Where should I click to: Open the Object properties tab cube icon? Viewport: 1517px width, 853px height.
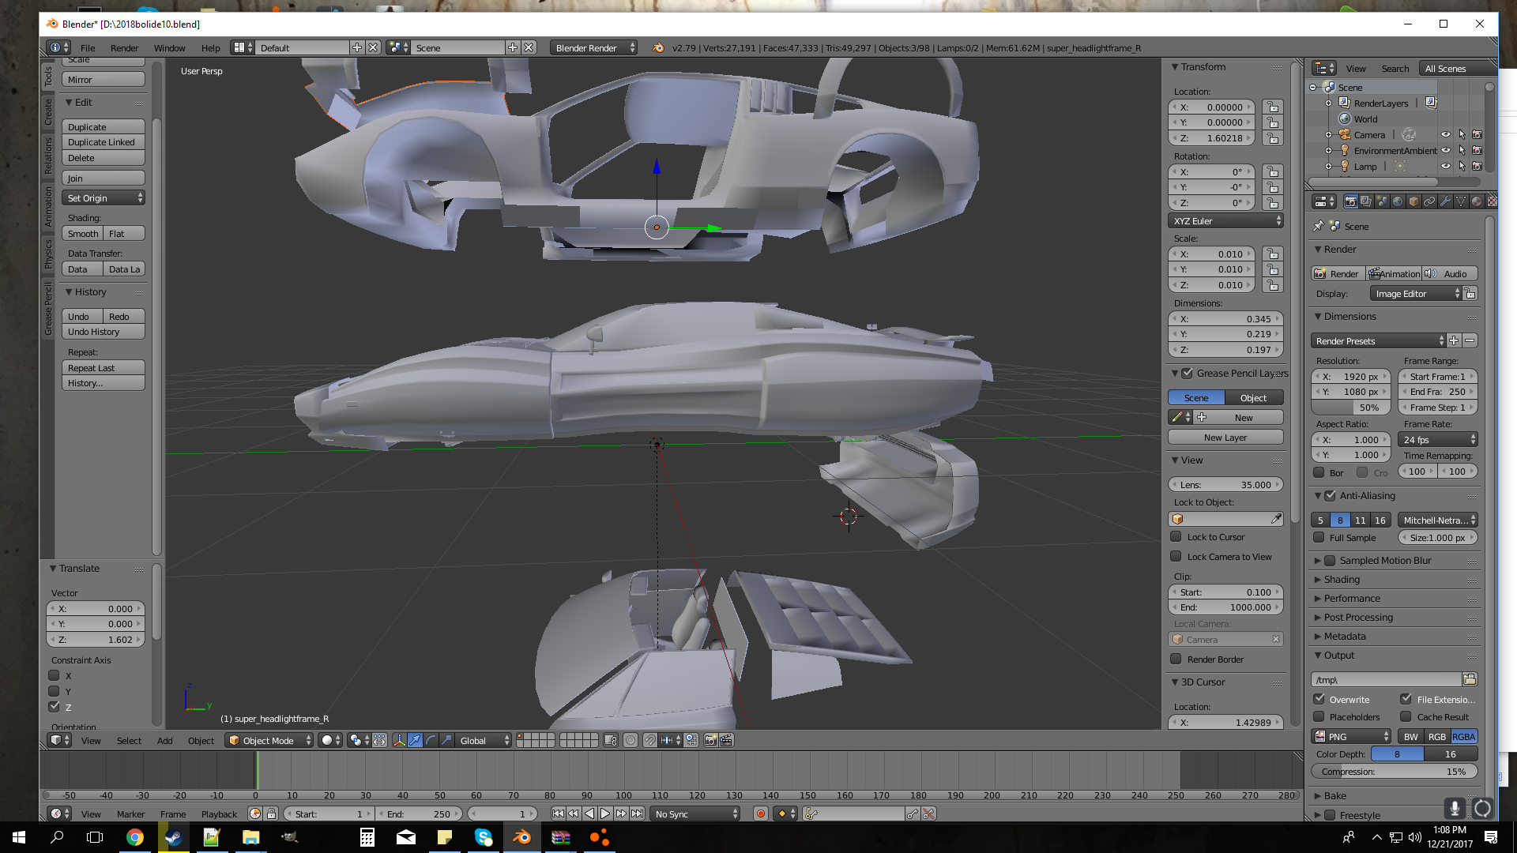[1413, 202]
